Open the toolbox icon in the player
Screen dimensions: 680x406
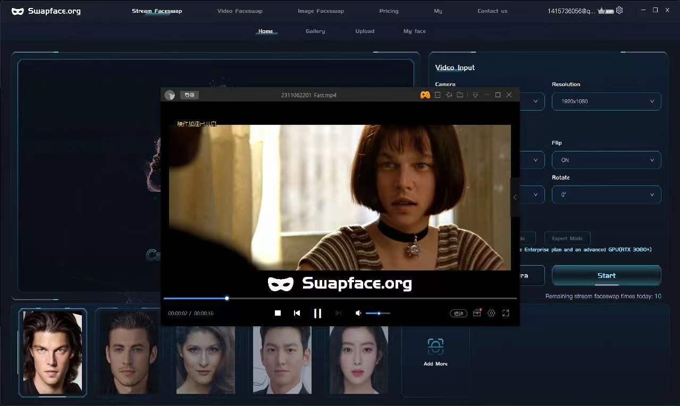[x=477, y=314]
